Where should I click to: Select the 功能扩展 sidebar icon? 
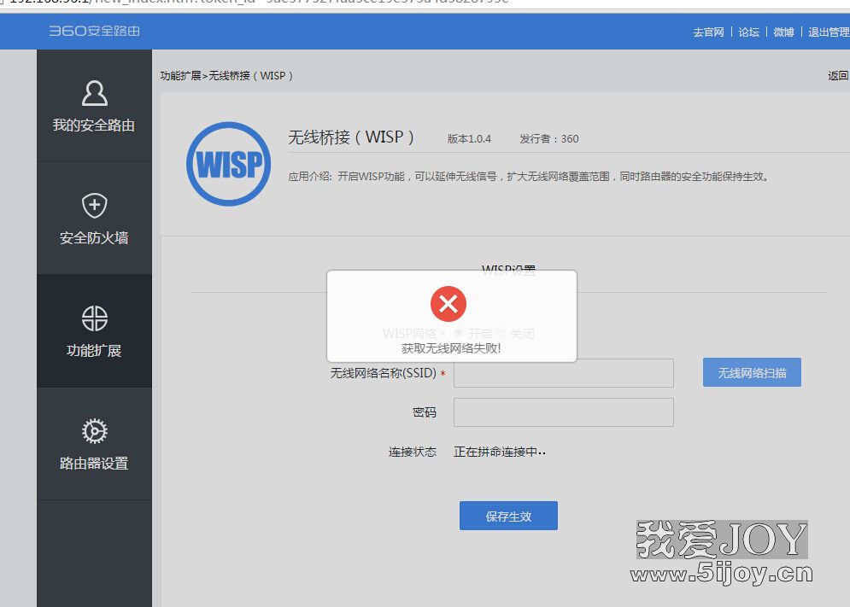click(94, 318)
